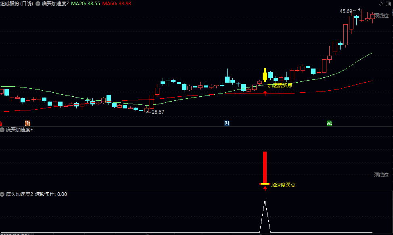Expand the 底买加速度2 indicator menu
The image size is (393, 235).
click(2, 194)
